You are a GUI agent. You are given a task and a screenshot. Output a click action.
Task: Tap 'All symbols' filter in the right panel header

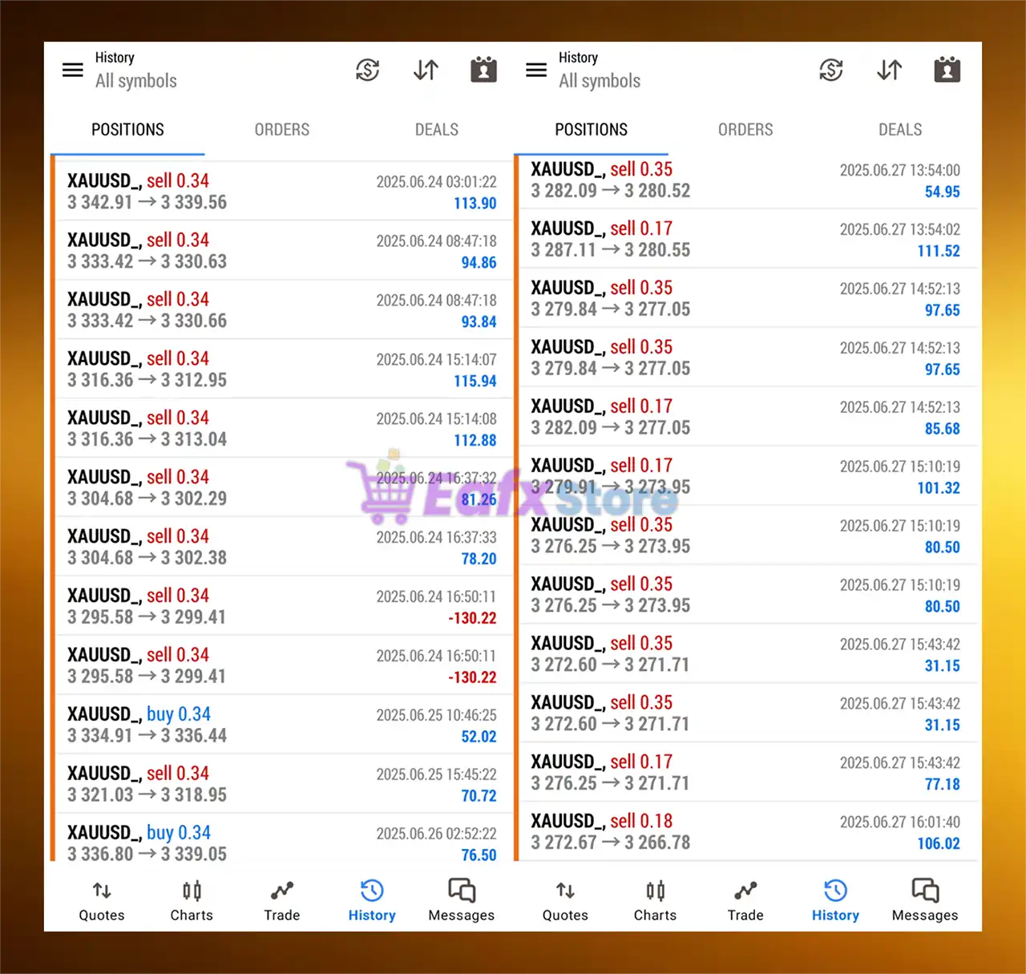click(600, 81)
